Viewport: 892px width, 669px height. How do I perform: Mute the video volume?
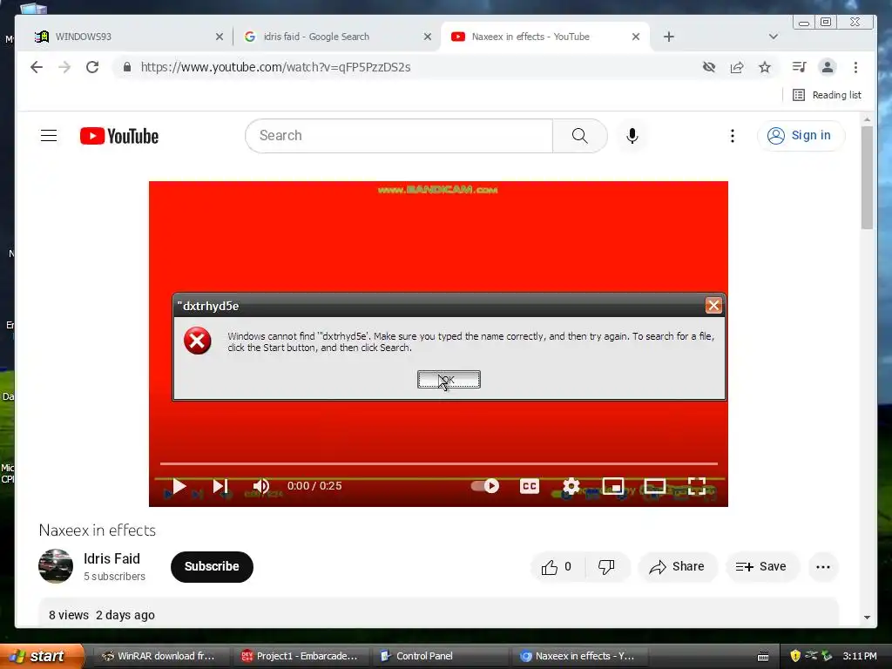coord(261,486)
